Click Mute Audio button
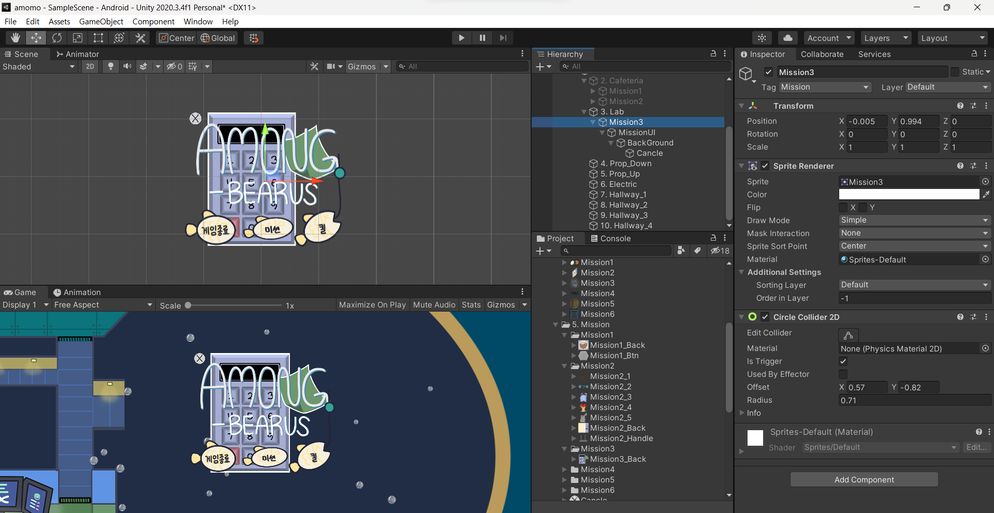The width and height of the screenshot is (994, 513). pyautogui.click(x=434, y=305)
